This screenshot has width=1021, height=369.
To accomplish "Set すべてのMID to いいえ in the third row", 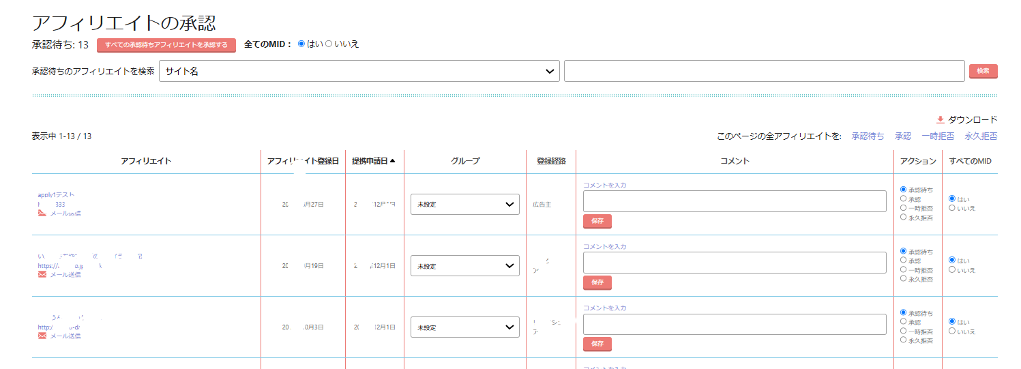I will [x=952, y=331].
